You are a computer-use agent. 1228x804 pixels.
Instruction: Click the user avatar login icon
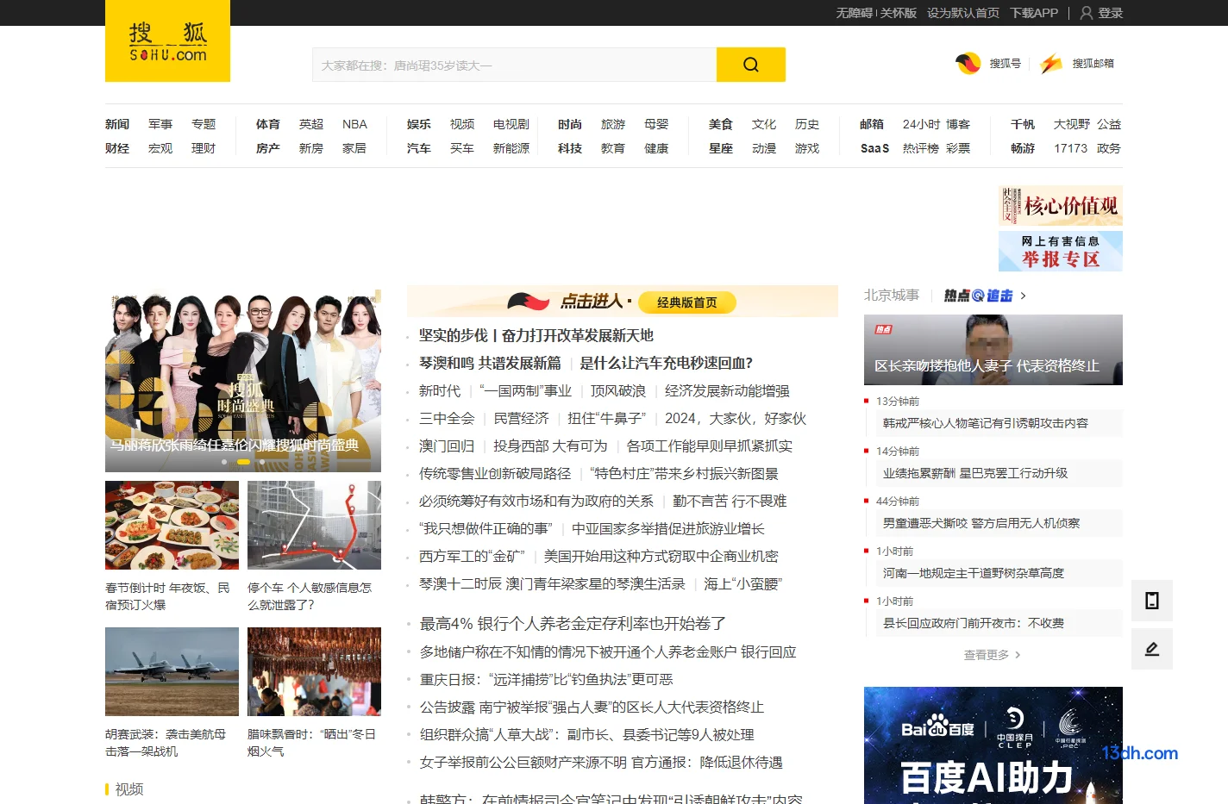pyautogui.click(x=1087, y=13)
